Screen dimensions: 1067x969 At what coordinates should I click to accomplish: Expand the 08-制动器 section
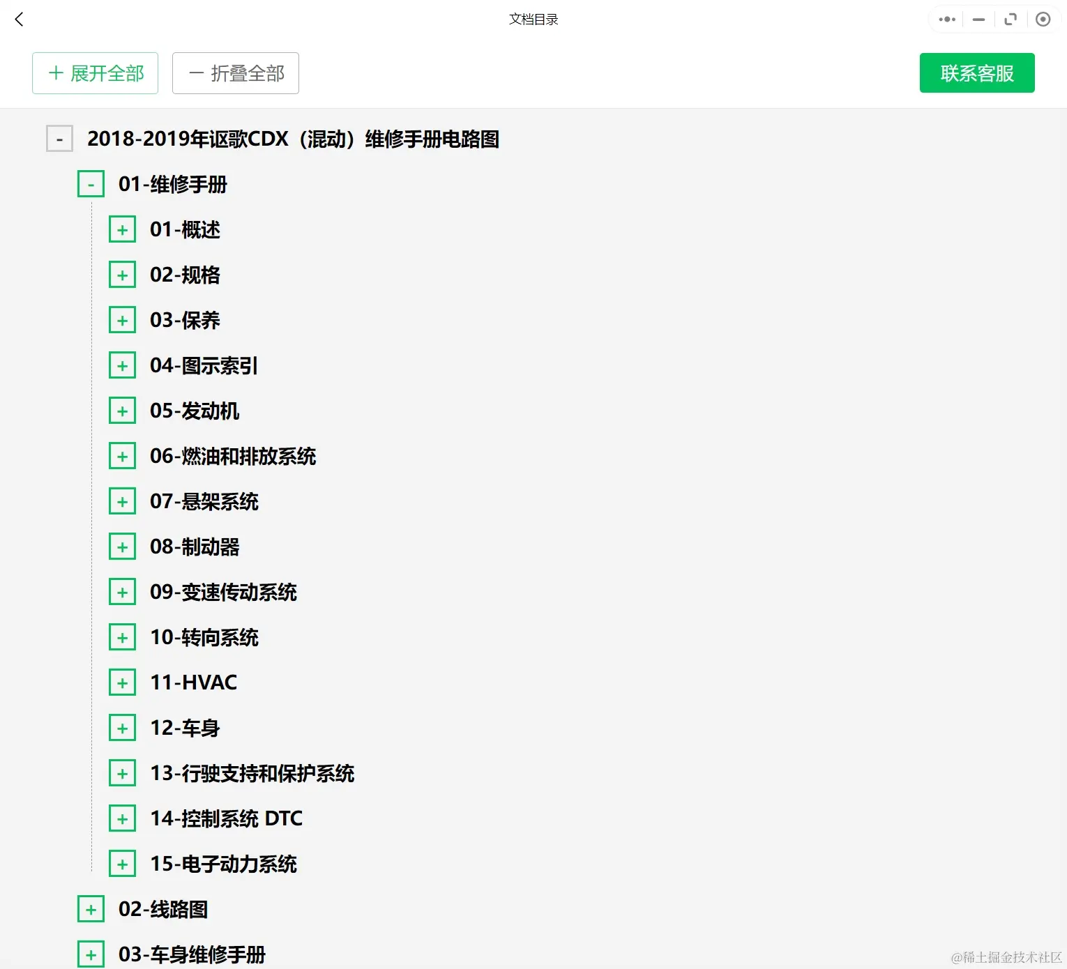[x=123, y=546]
